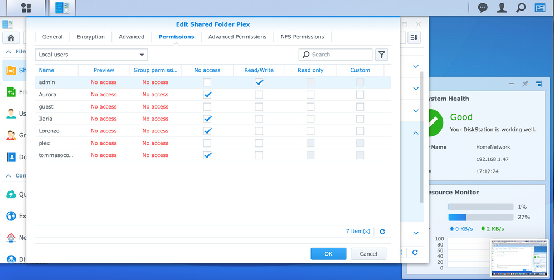Click the Cancel button

368,254
